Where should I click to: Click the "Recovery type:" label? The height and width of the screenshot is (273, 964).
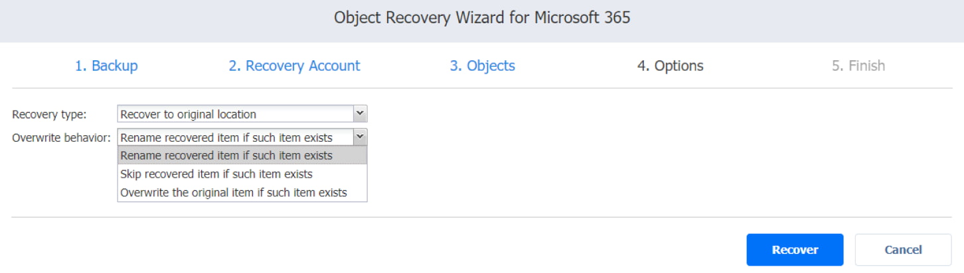point(49,115)
